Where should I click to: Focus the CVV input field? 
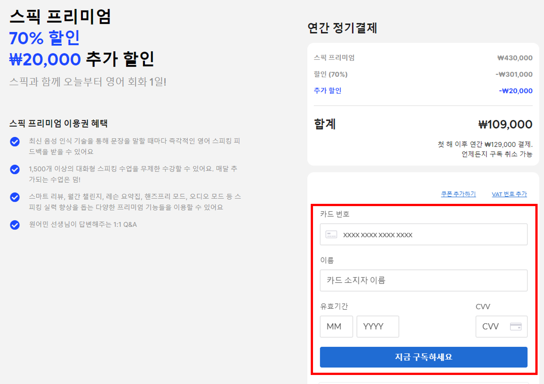501,326
